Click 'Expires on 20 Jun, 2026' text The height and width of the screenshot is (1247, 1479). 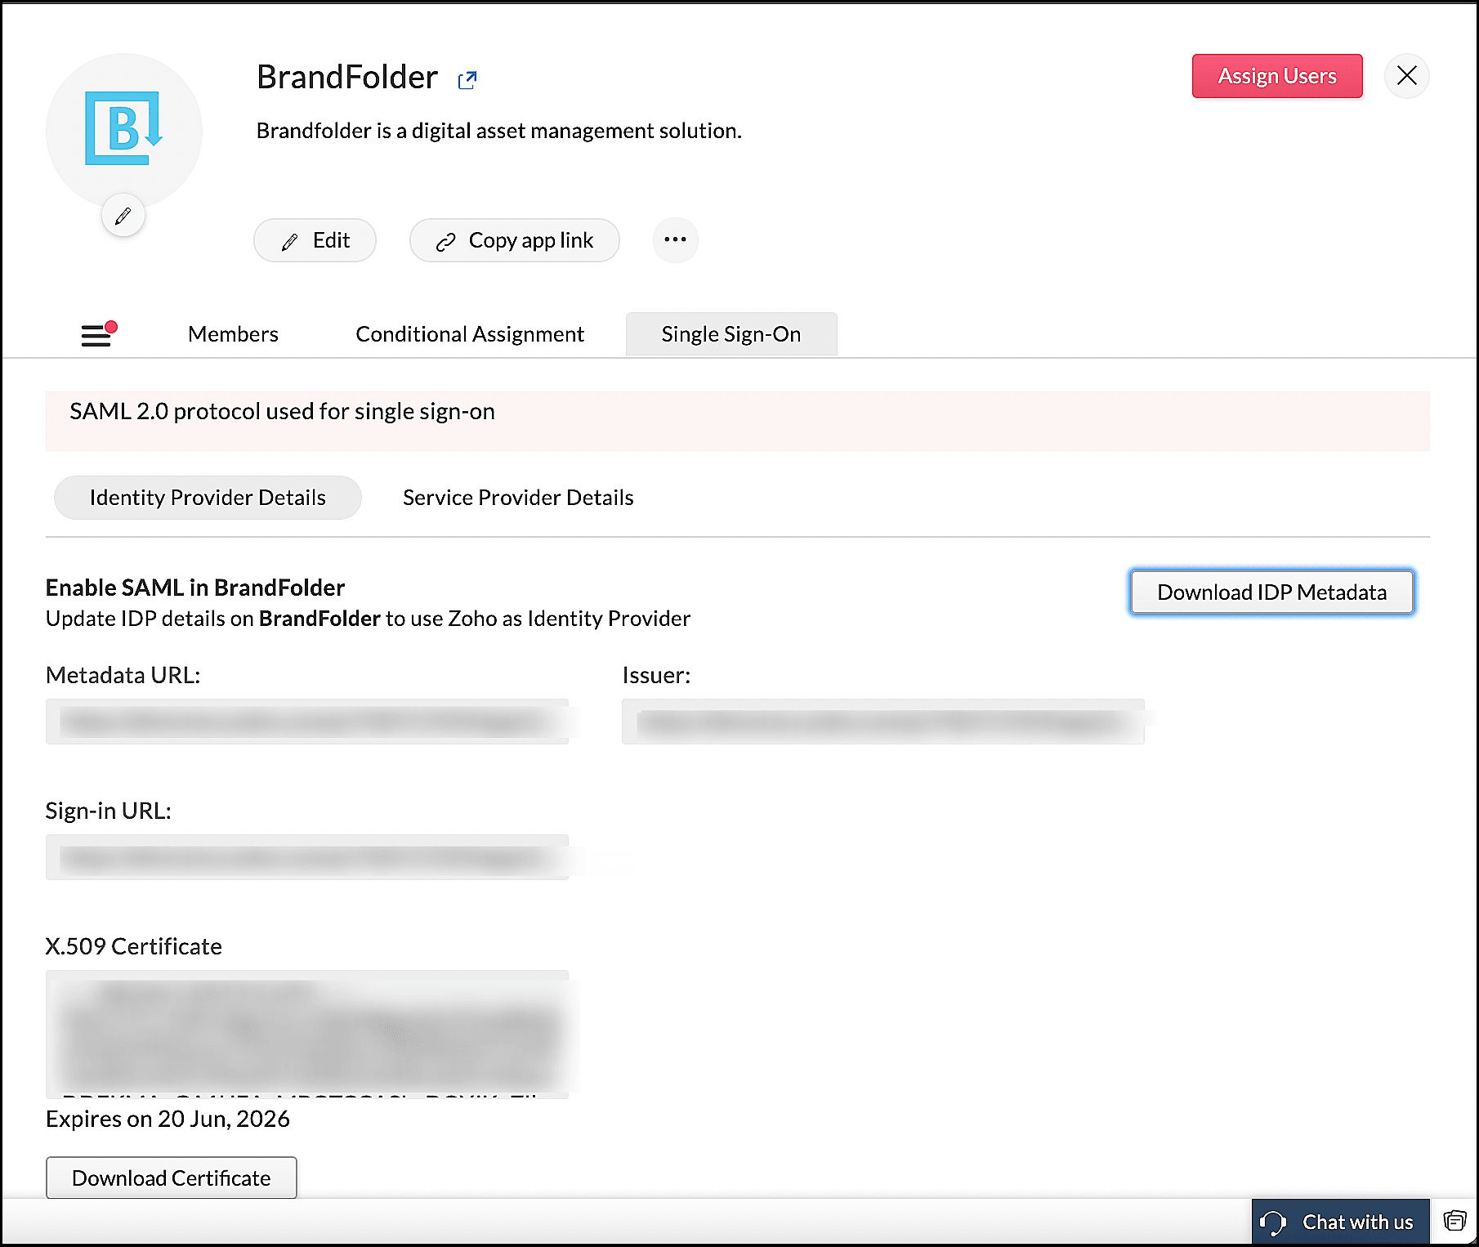click(x=168, y=1119)
